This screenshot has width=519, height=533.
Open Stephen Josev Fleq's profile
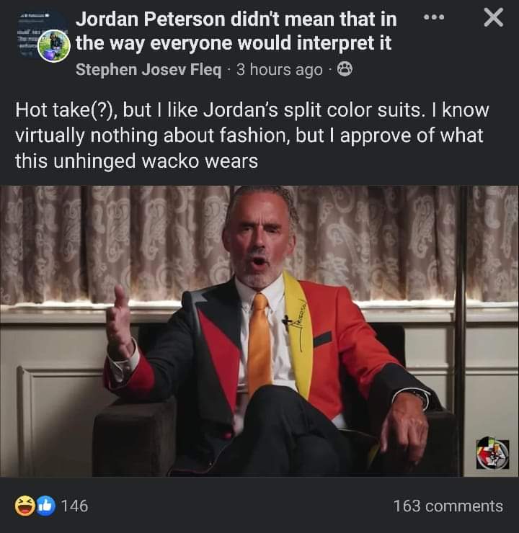click(x=148, y=70)
